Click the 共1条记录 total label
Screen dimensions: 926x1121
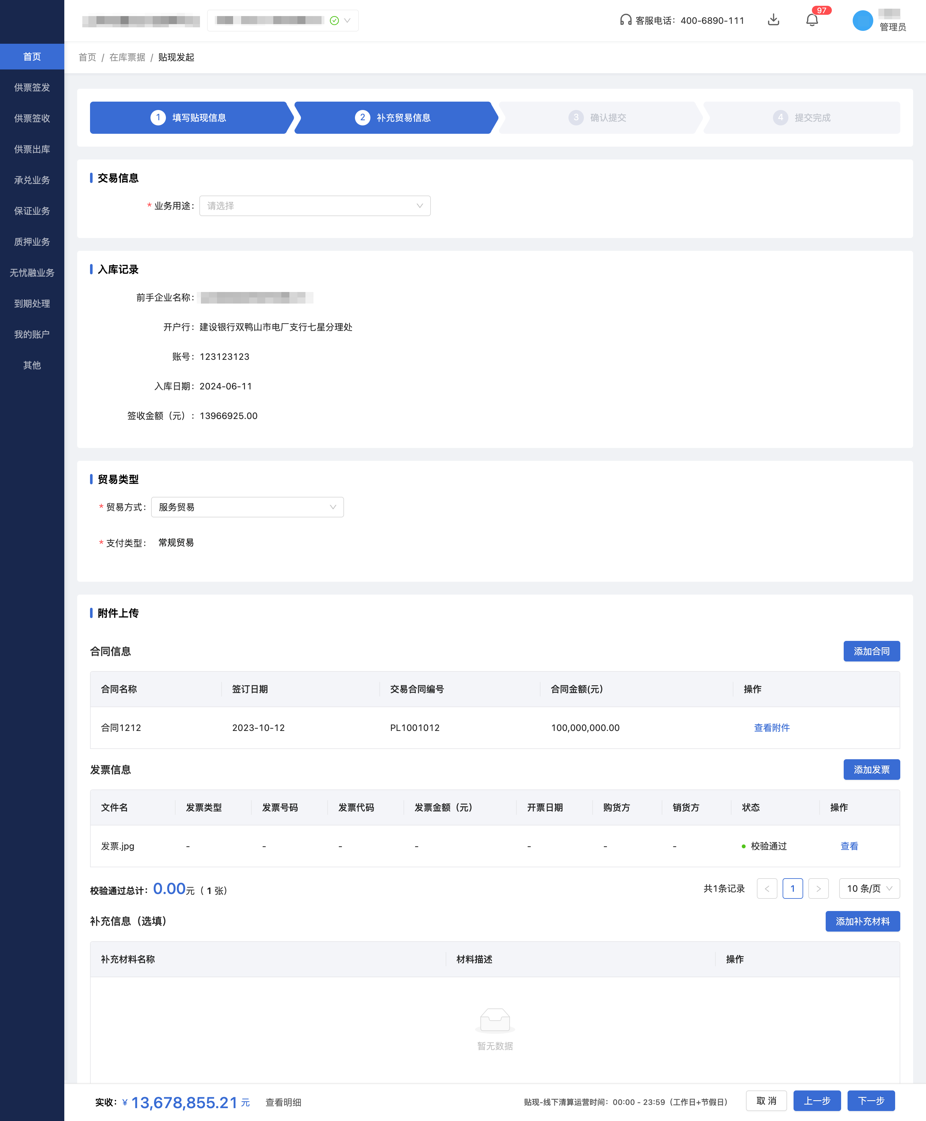pyautogui.click(x=724, y=889)
